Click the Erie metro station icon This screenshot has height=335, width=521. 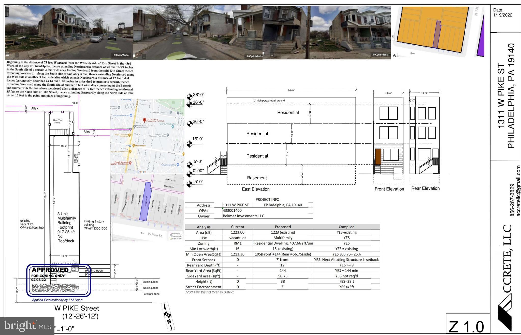pyautogui.click(x=130, y=146)
